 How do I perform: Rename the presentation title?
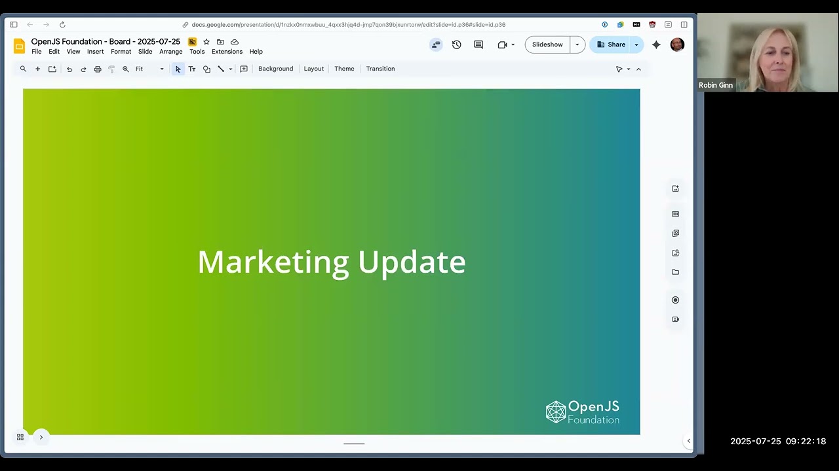(x=106, y=42)
